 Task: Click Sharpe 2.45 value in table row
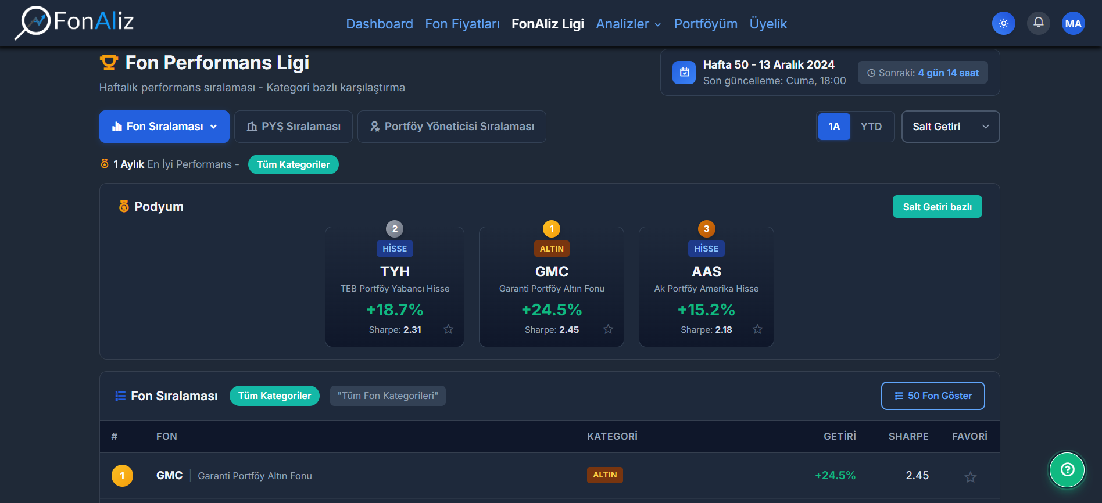click(x=917, y=475)
